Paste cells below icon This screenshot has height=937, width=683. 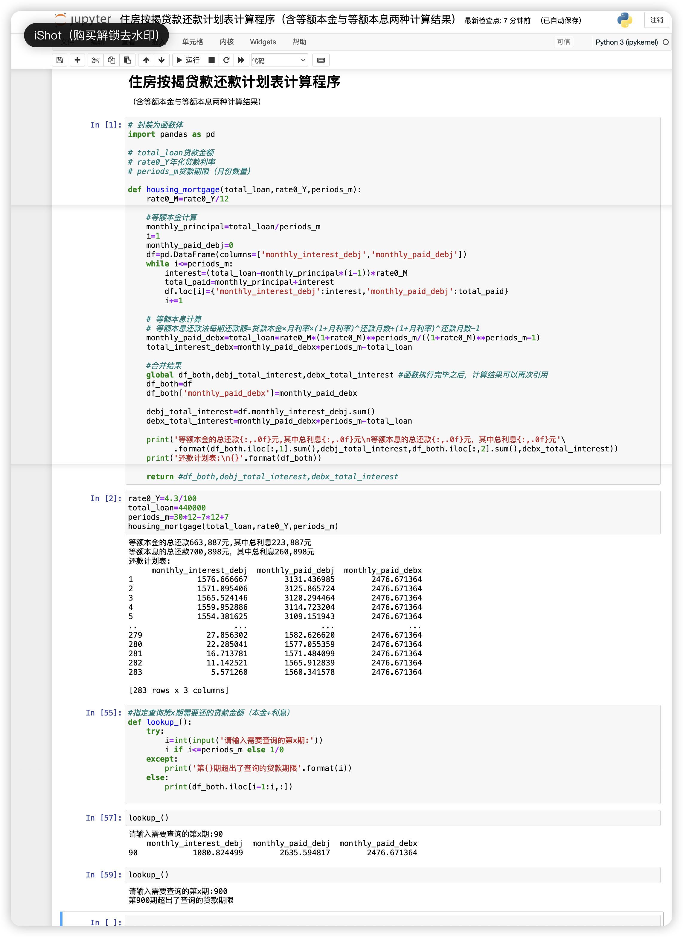[127, 60]
